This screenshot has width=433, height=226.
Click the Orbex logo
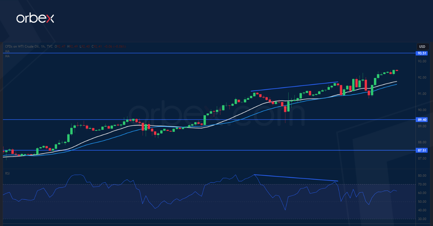coord(35,18)
